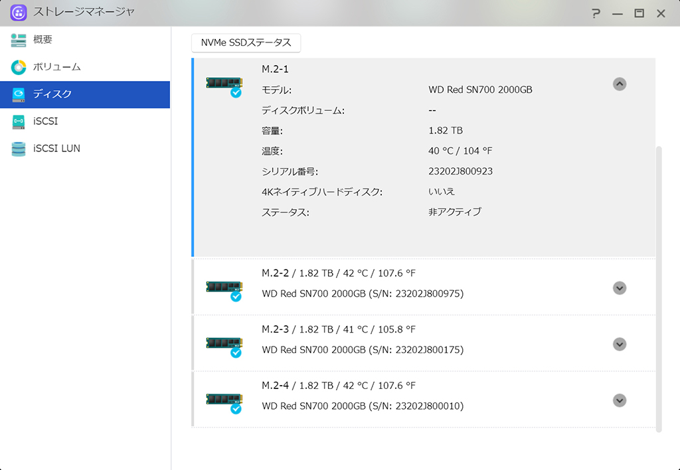Select the M.2-4 WD Red SN700 row
Screen dimensions: 680x470
click(x=424, y=400)
